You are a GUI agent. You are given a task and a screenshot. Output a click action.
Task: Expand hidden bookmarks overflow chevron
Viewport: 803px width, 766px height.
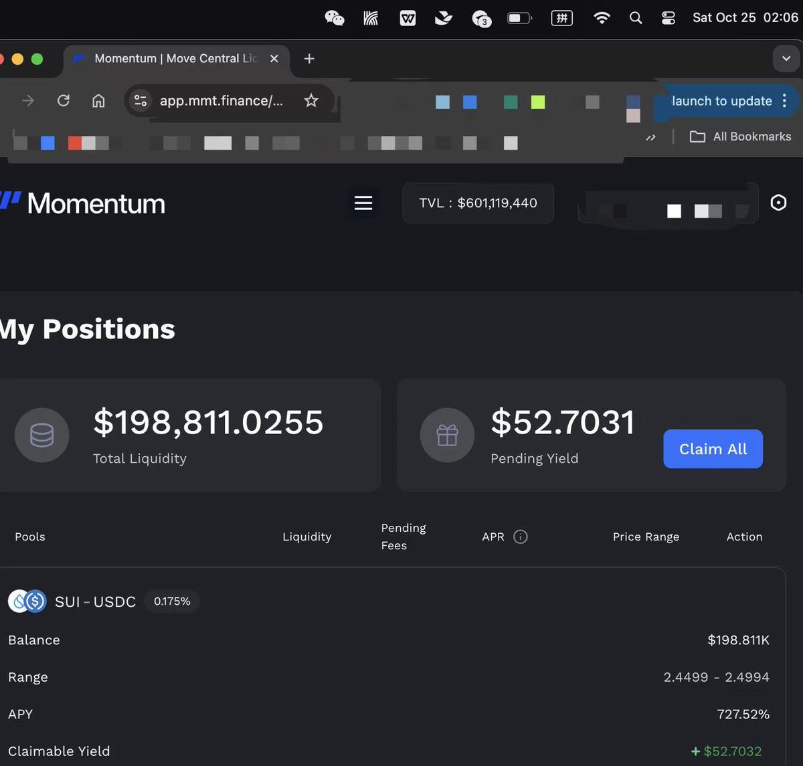coord(650,137)
